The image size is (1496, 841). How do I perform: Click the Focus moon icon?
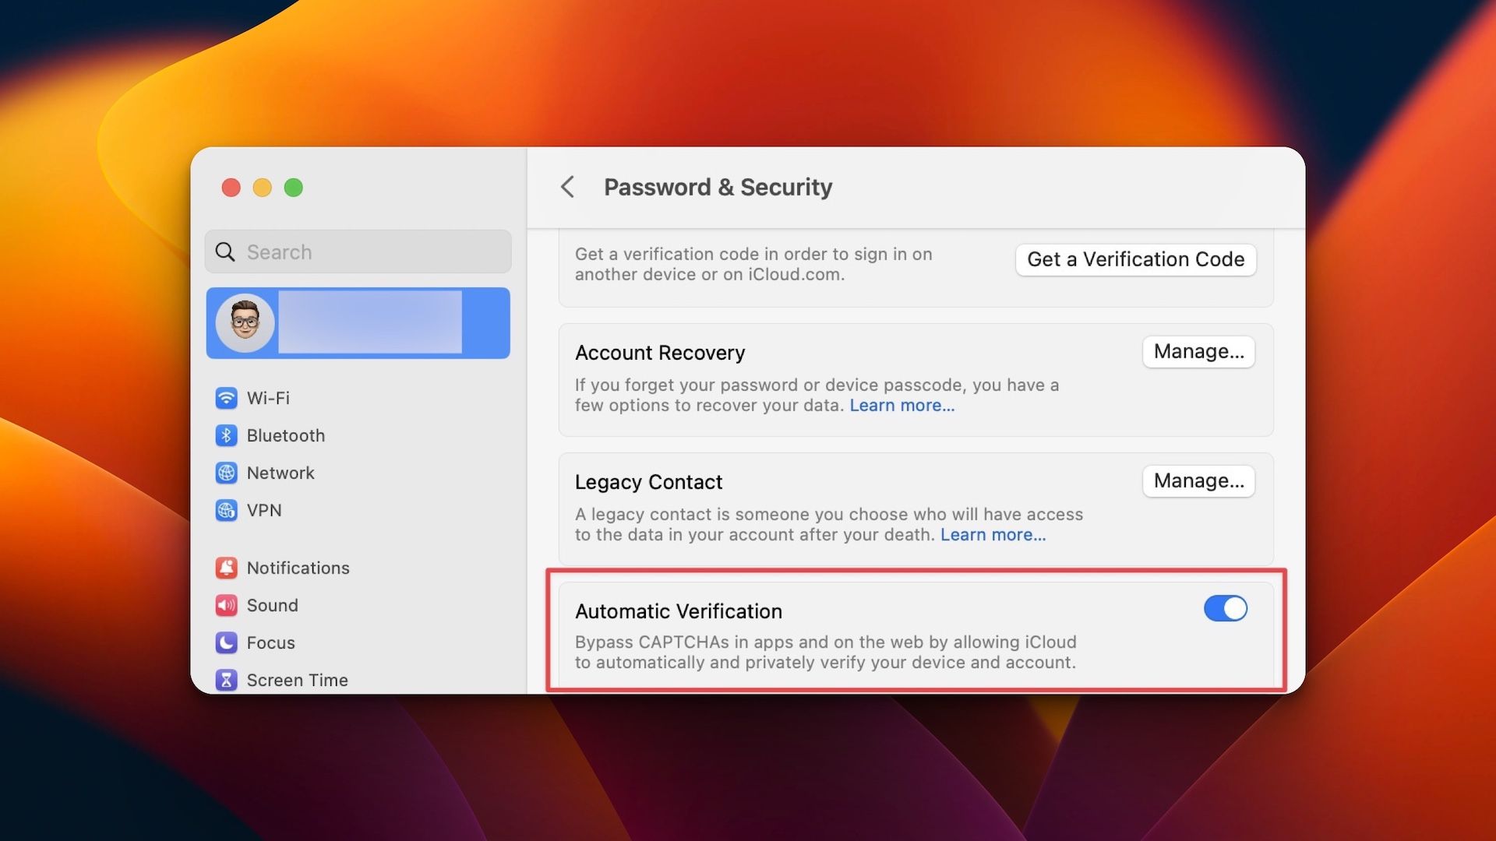point(226,642)
